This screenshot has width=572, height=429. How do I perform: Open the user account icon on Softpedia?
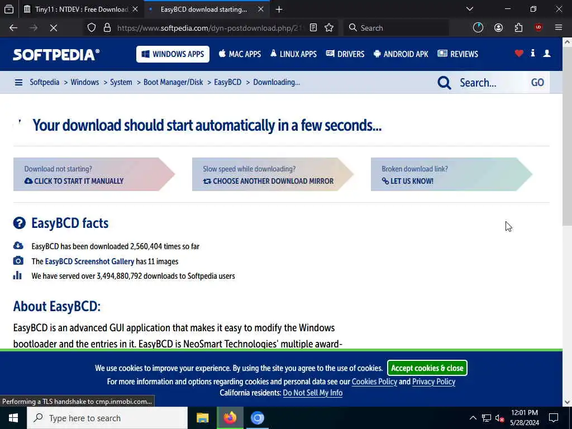pos(547,54)
